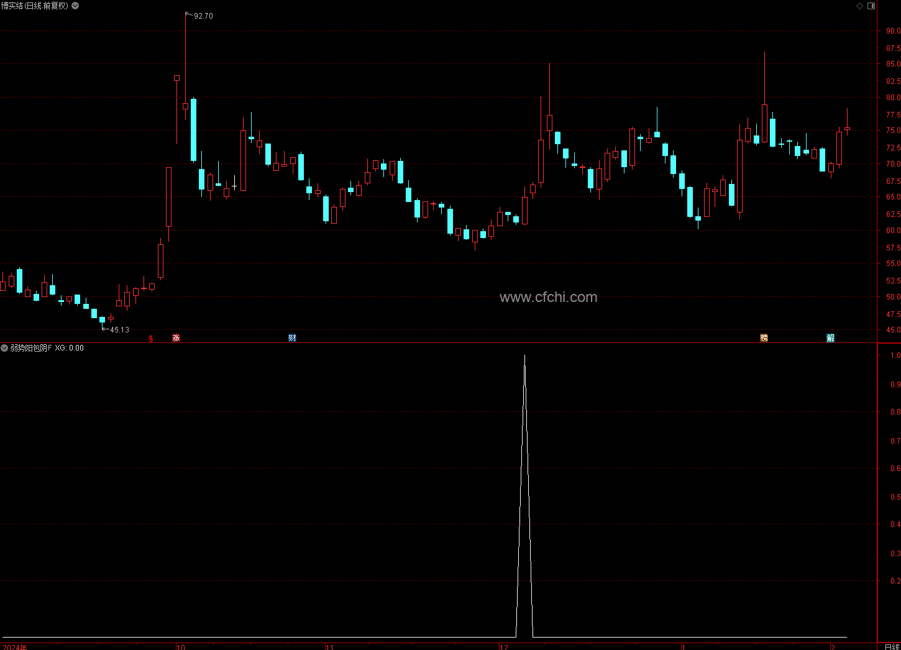Click the 2024年 date label on time axis
Viewport: 901px width, 650px height.
tap(15, 647)
